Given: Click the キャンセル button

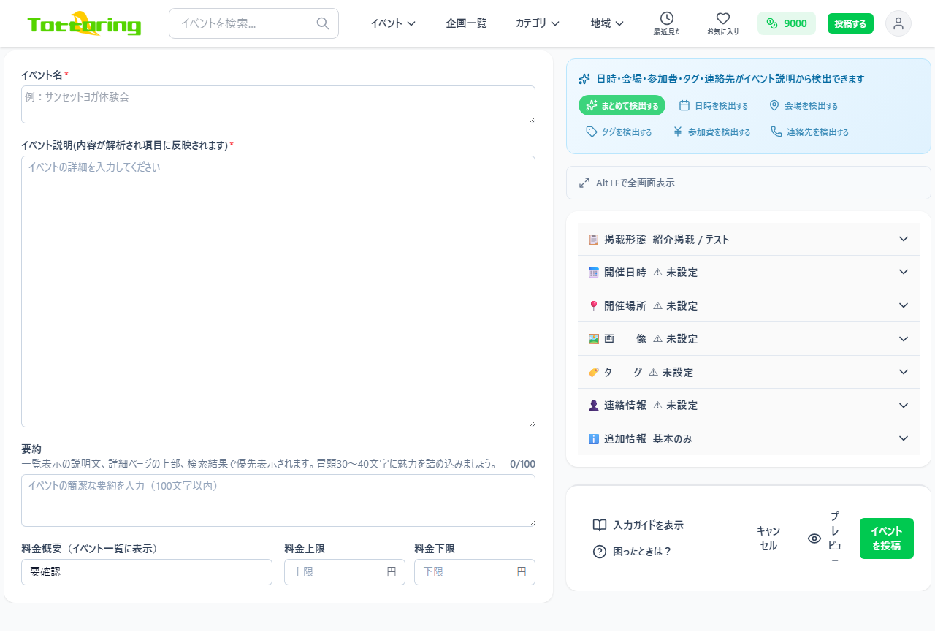Looking at the screenshot, I should (768, 538).
